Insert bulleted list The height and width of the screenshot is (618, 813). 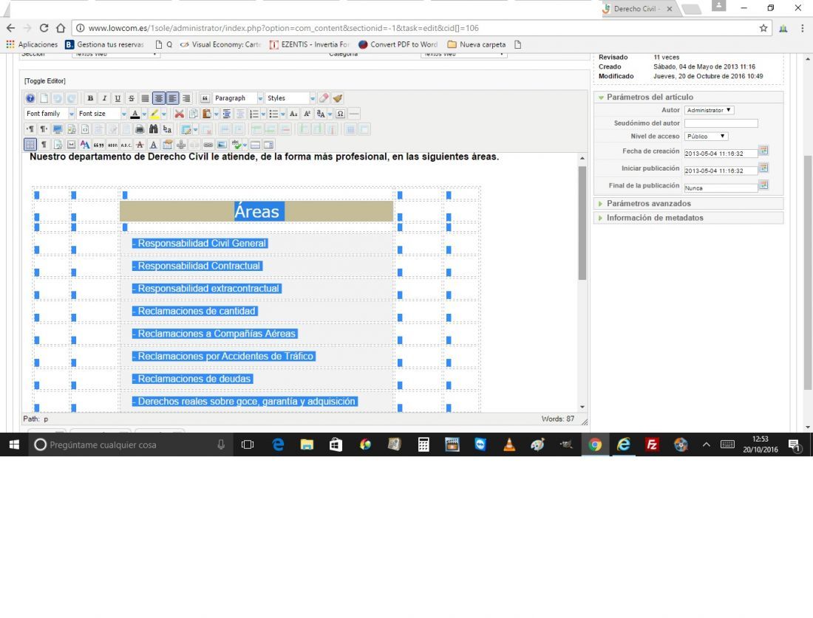[273, 114]
